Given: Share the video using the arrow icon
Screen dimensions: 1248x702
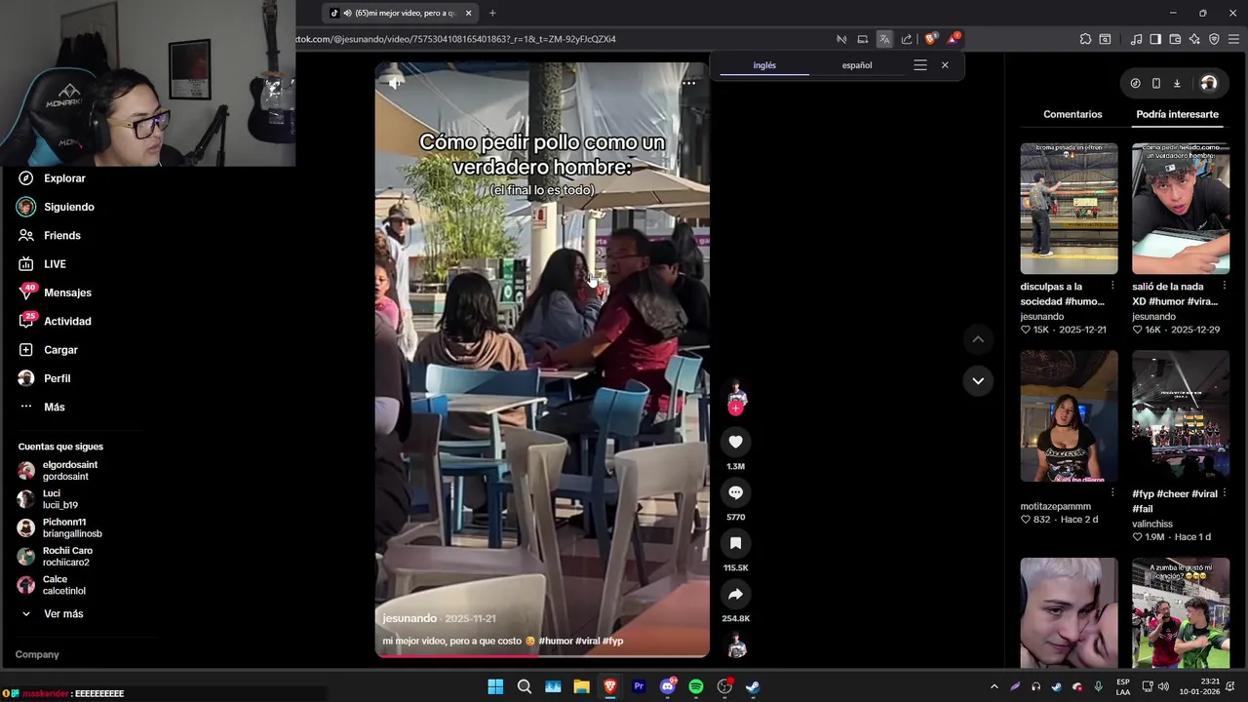Looking at the screenshot, I should tap(735, 594).
